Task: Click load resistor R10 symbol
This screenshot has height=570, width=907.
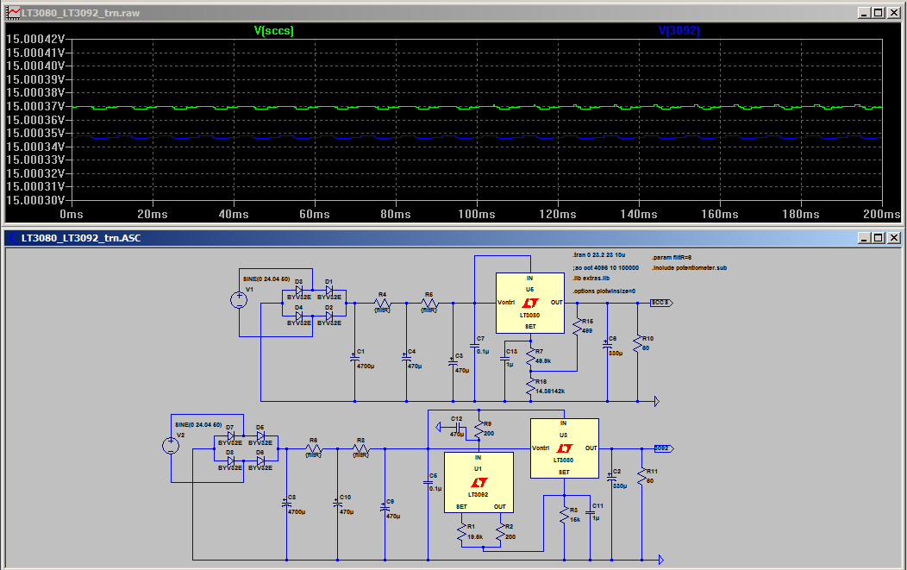Action: (637, 344)
